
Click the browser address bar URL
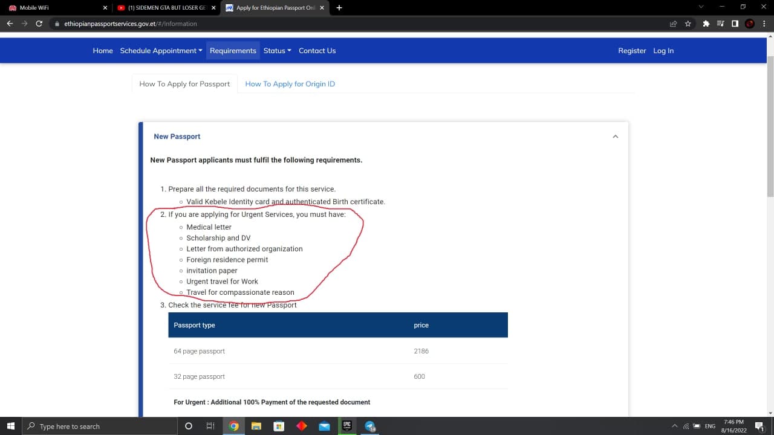[x=131, y=24]
